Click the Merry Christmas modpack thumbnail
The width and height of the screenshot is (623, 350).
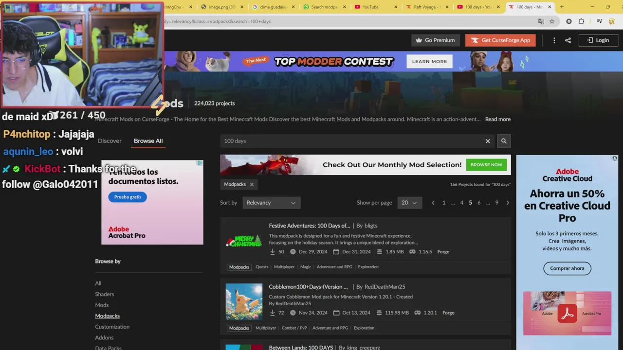click(244, 241)
